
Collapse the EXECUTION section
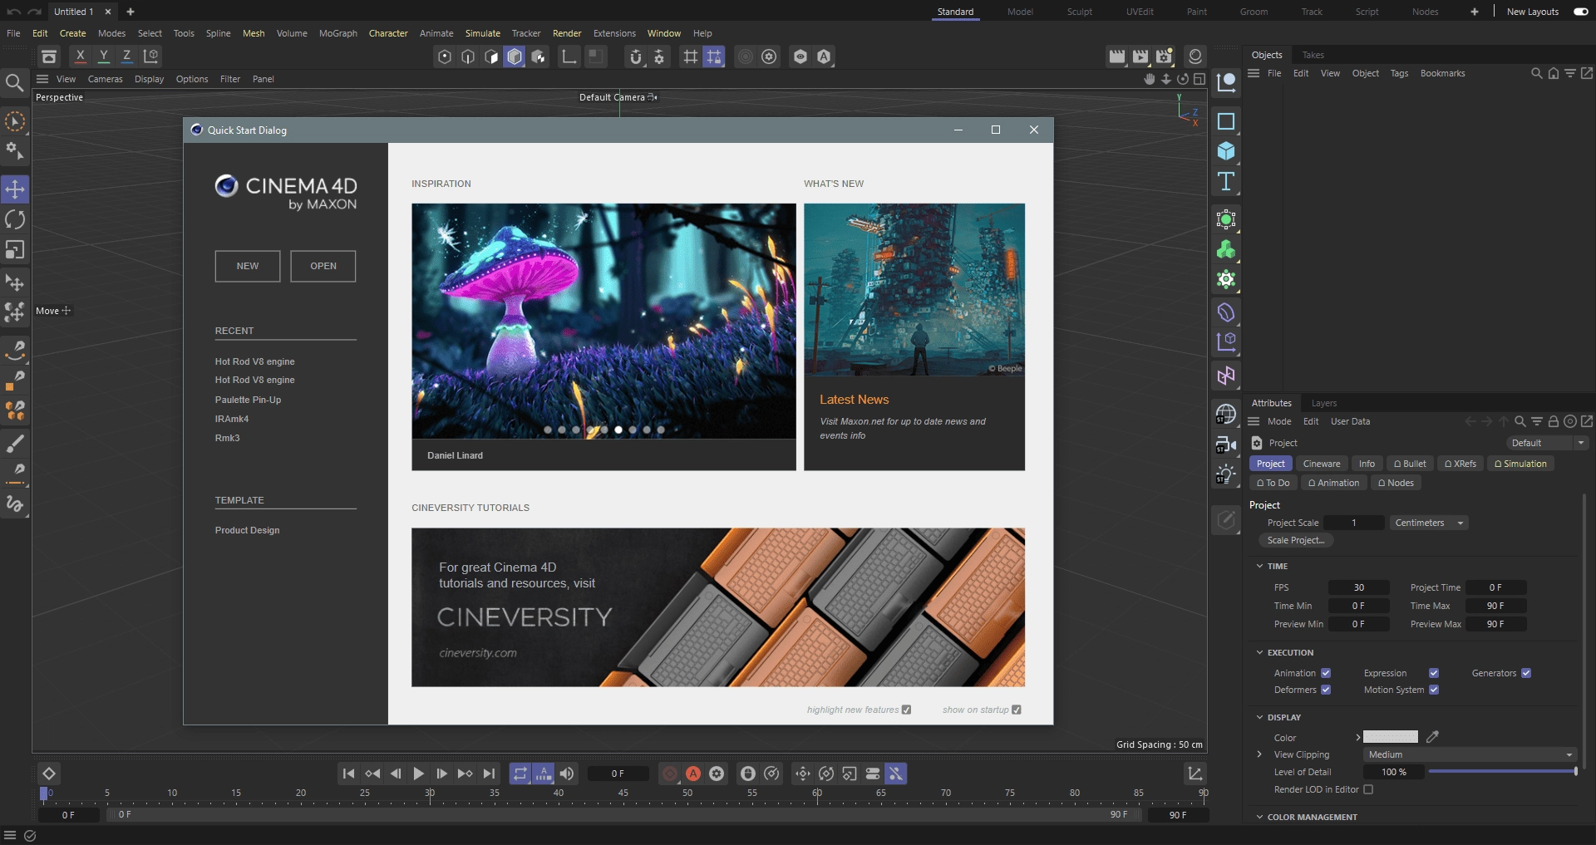pyautogui.click(x=1259, y=652)
